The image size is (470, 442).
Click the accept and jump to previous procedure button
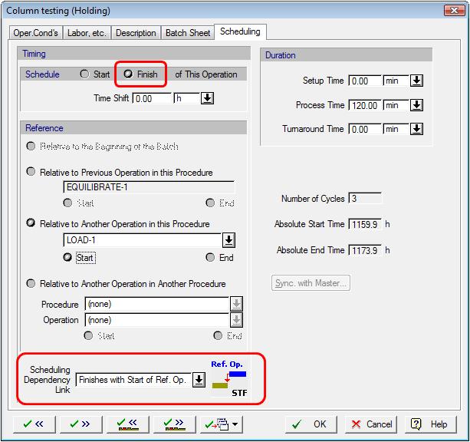point(127,424)
